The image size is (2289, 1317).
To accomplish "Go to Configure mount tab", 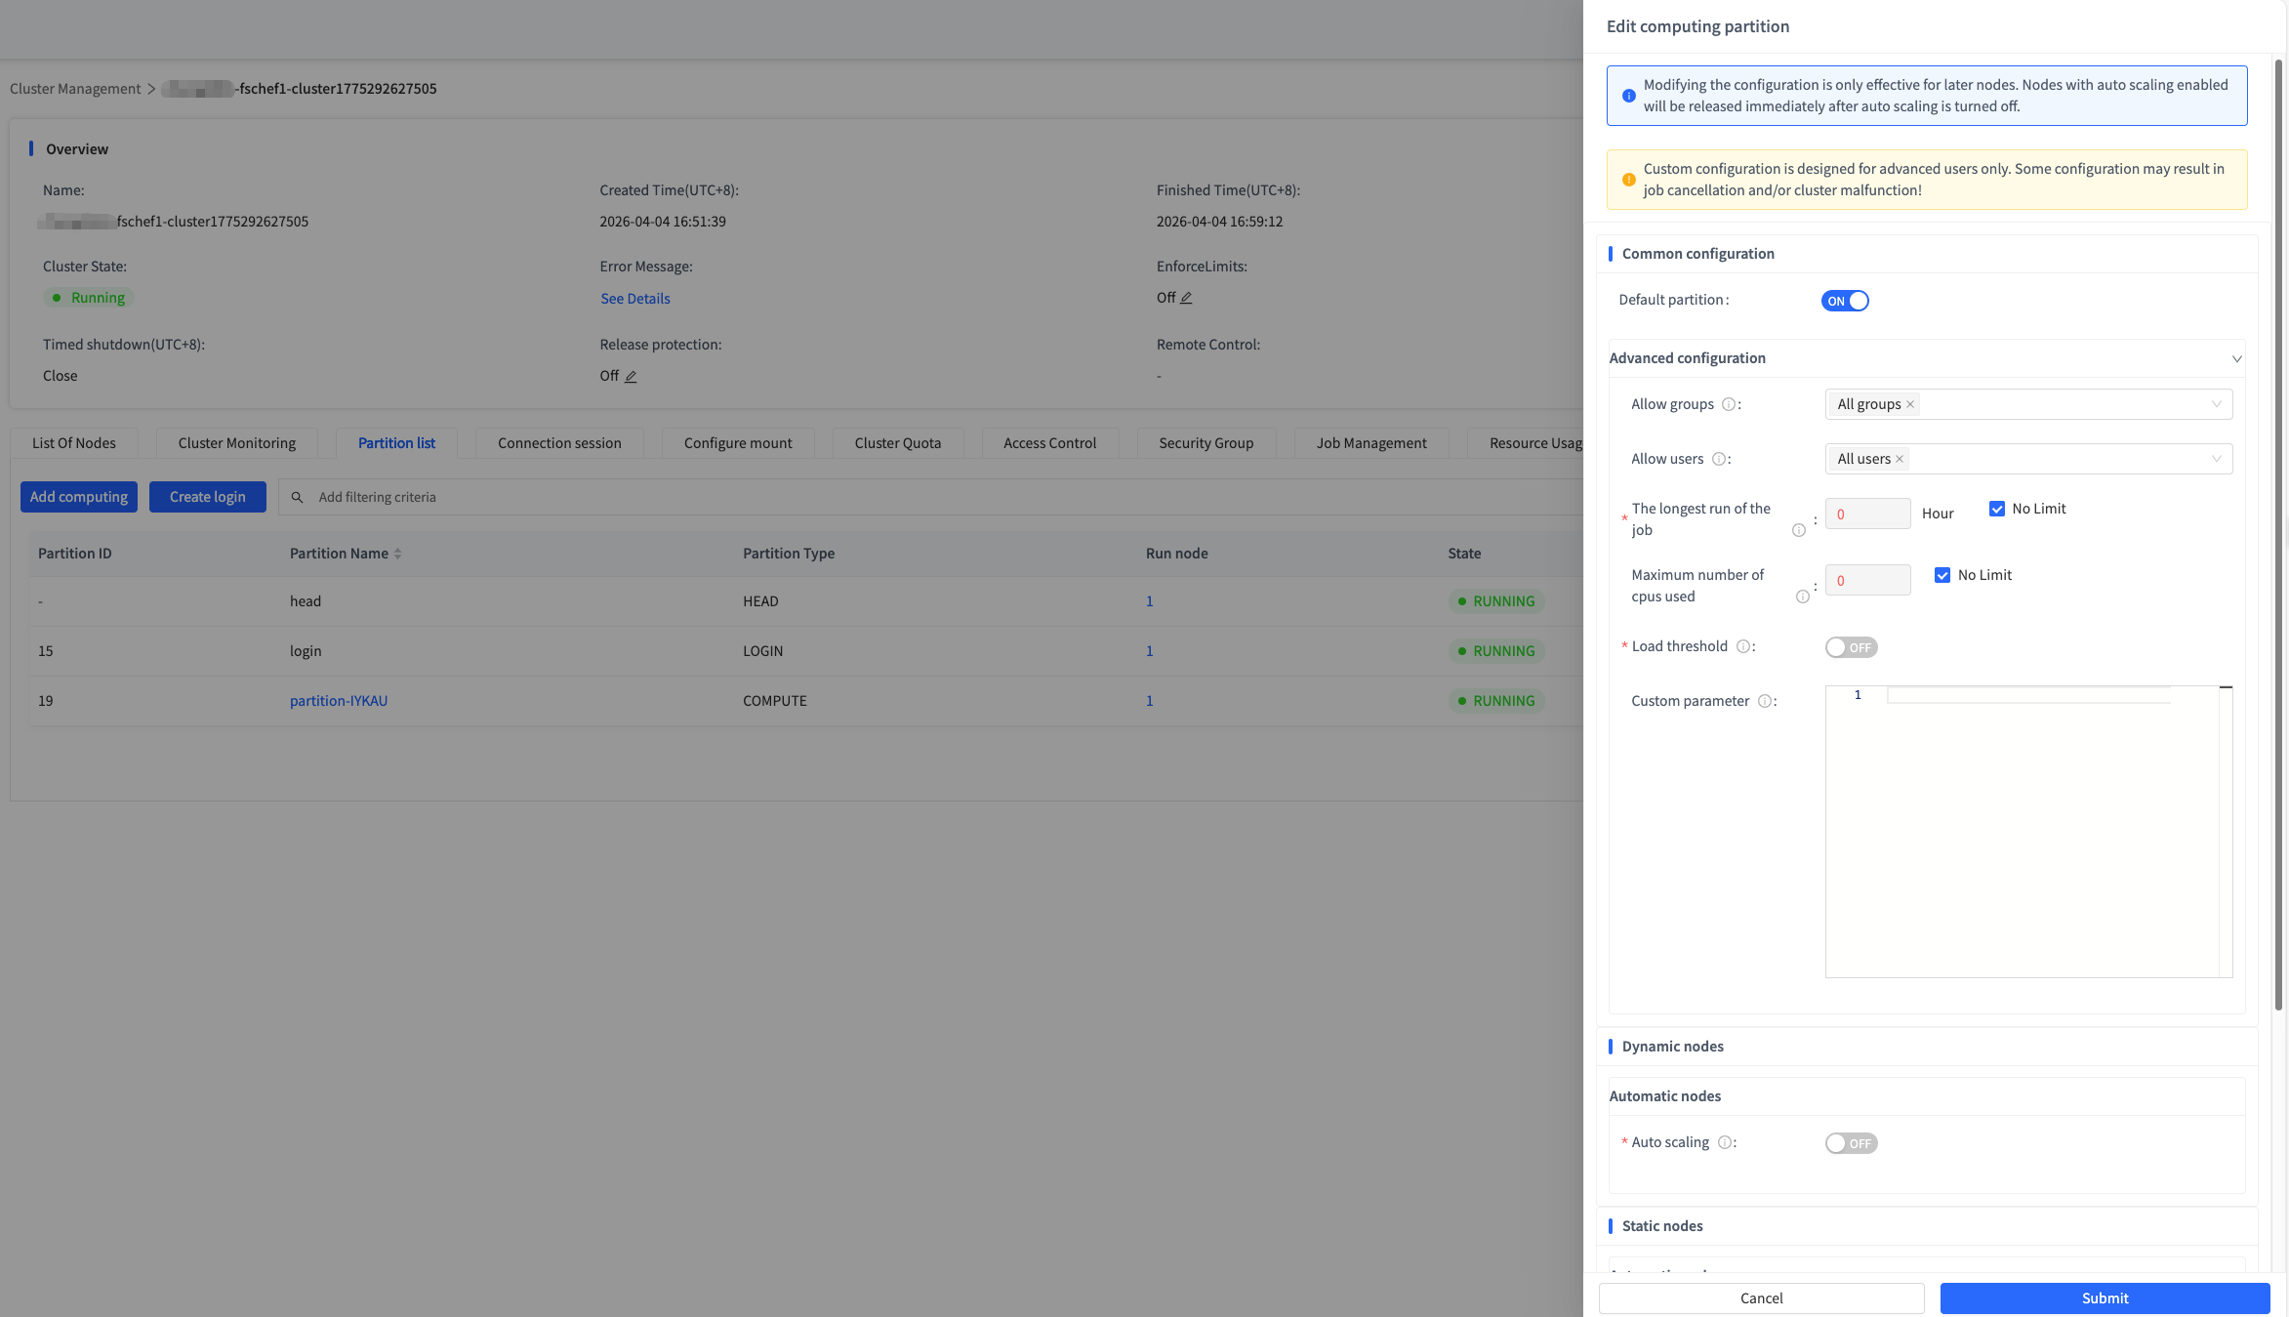I will pyautogui.click(x=738, y=443).
